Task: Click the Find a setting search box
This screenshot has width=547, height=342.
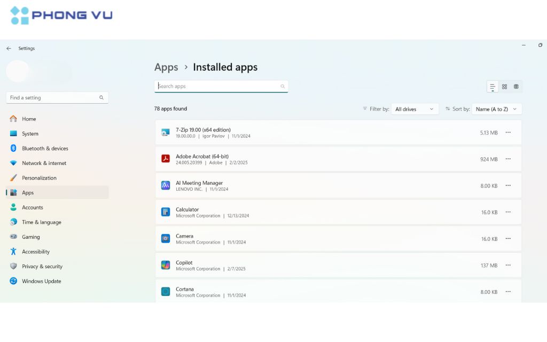Action: click(57, 98)
